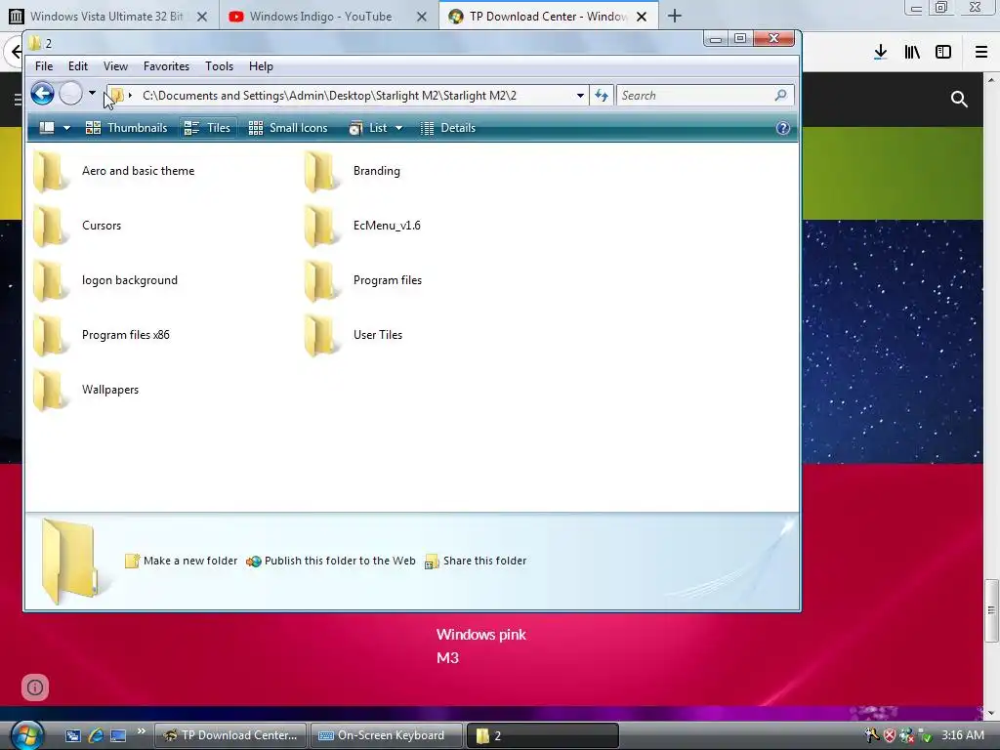The image size is (1000, 750).
Task: Click the folder 2 taskbar button
Action: point(543,735)
